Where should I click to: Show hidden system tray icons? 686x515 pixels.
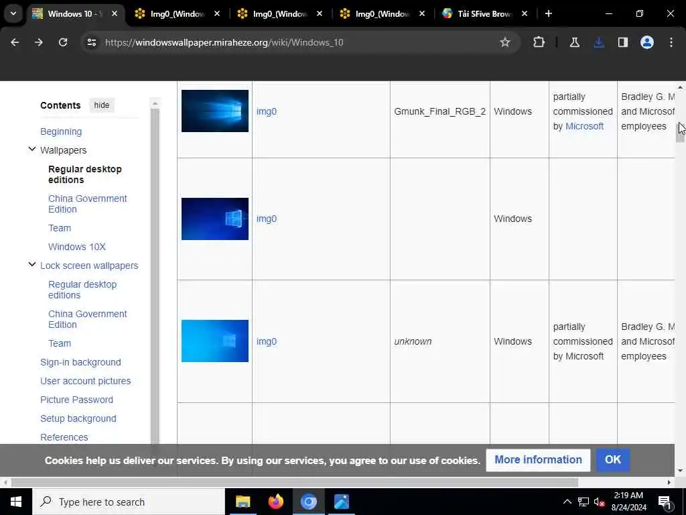coord(567,502)
